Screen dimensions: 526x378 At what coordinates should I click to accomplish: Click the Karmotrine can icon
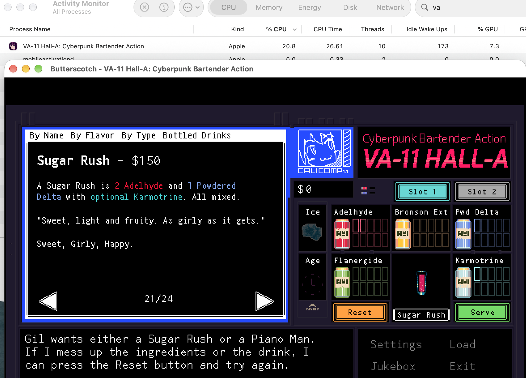point(463,283)
